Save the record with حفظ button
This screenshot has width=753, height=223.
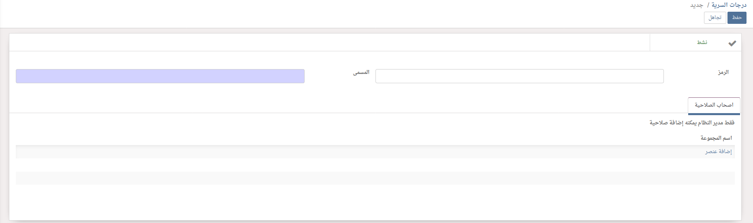tap(736, 18)
